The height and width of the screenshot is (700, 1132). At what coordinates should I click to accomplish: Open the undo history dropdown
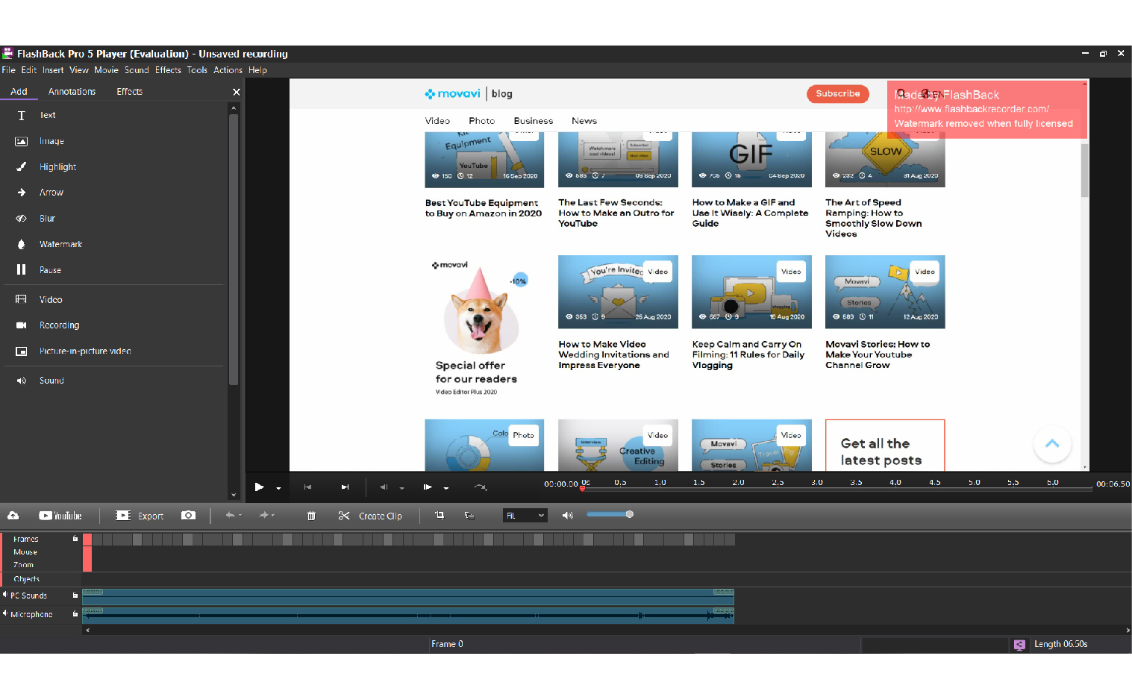(240, 516)
